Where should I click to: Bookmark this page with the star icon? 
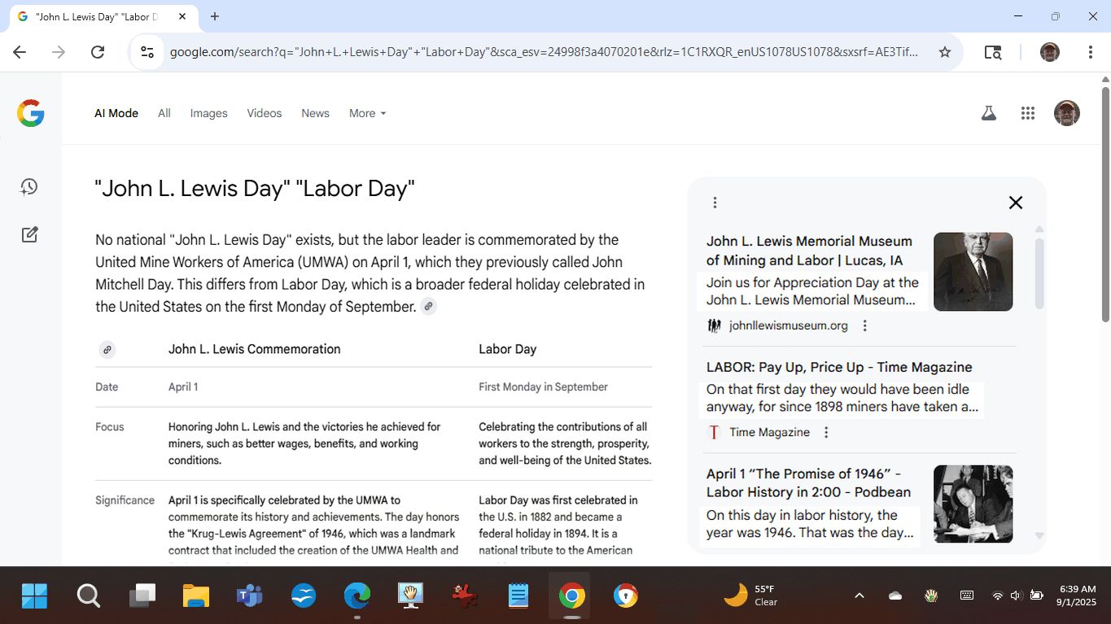click(944, 52)
